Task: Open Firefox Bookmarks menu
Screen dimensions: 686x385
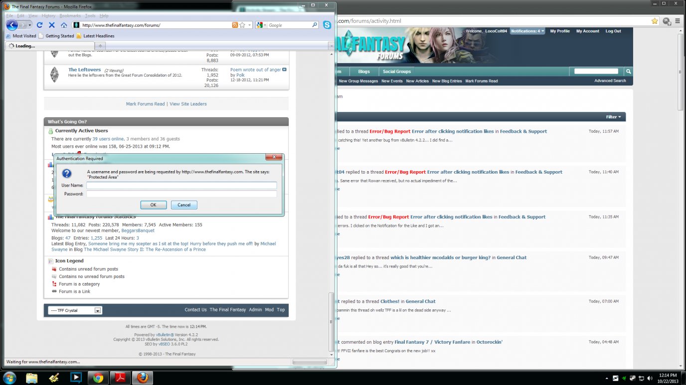Action: (70, 16)
